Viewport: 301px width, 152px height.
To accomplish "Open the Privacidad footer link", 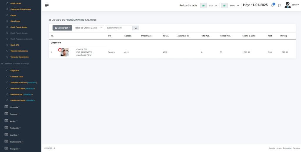I will (x=287, y=148).
